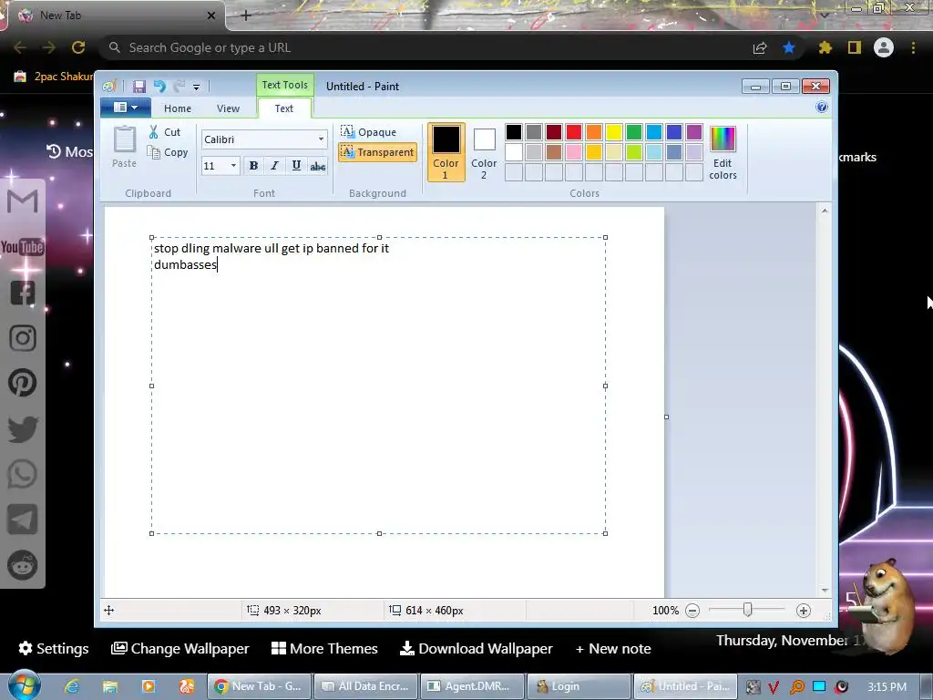Open the Customize Quick Access Toolbar arrow
The image size is (933, 700).
[x=197, y=87]
